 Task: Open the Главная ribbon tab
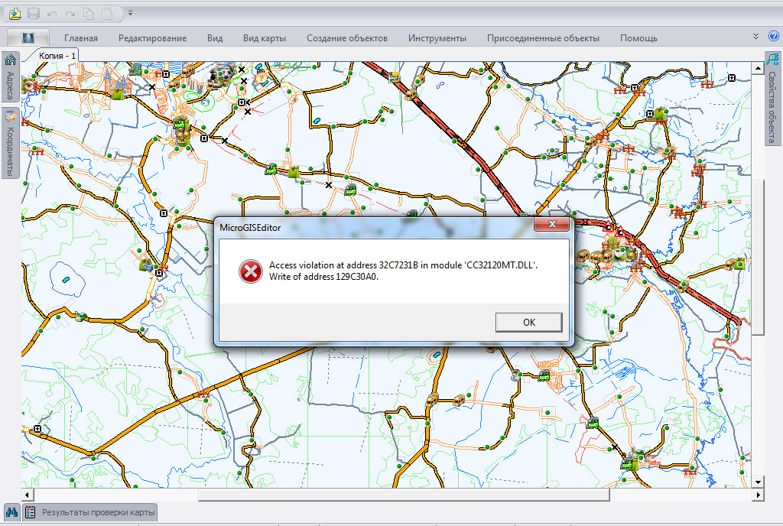pyautogui.click(x=81, y=38)
